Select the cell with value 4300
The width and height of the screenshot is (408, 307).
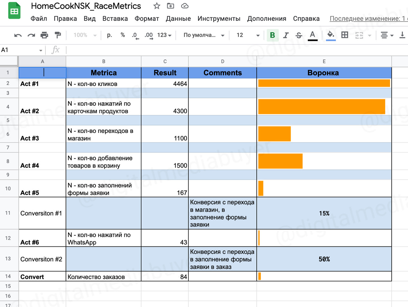[x=165, y=107]
